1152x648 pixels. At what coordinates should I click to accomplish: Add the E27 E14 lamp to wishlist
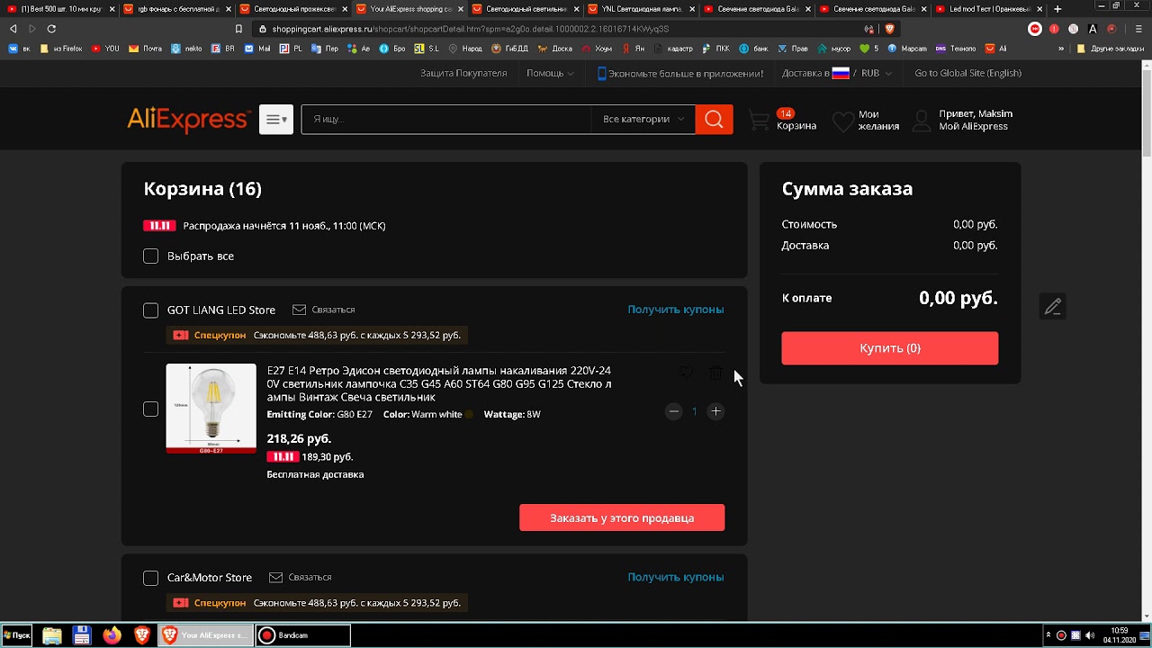pyautogui.click(x=686, y=373)
